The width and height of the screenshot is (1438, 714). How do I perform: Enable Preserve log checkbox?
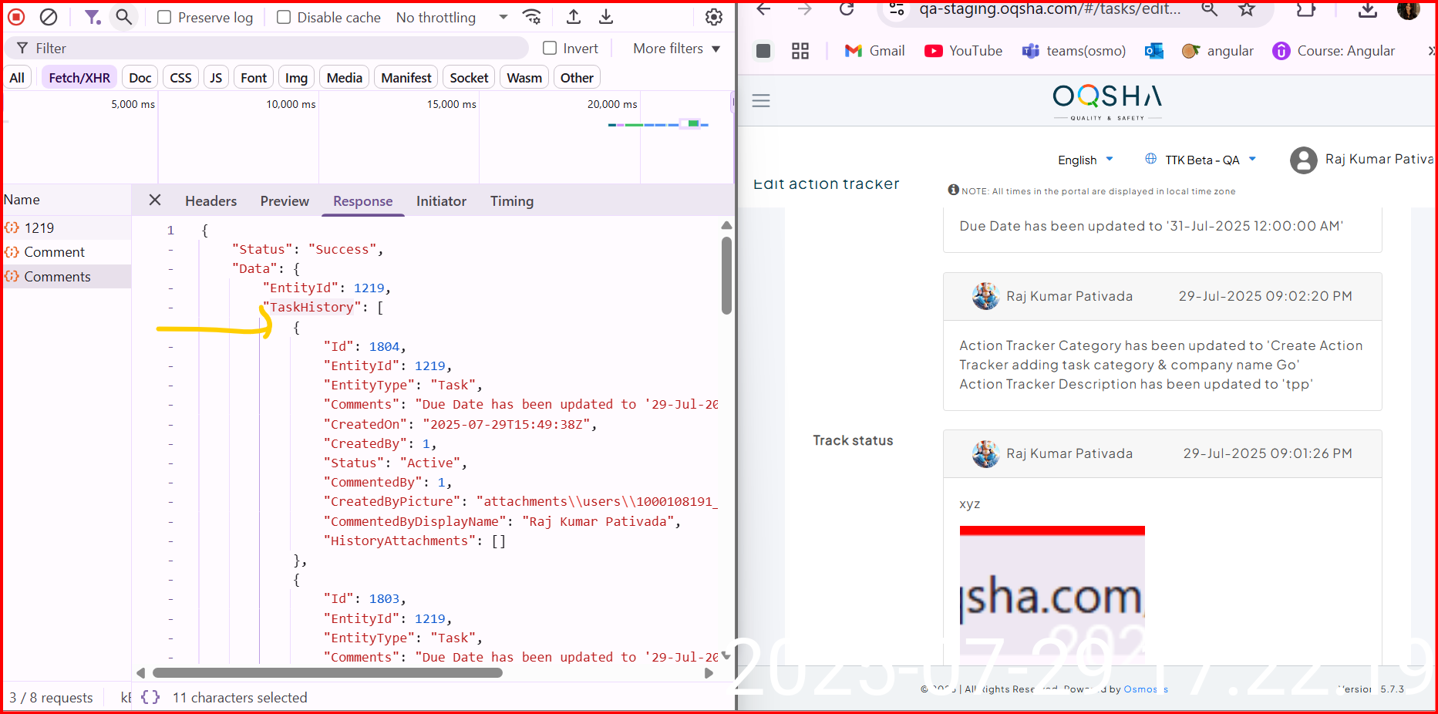(164, 17)
